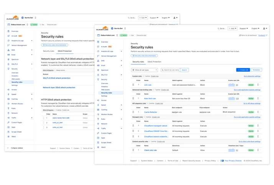Expand the Email section in front window sidebar
Screen dimensions: 274x185
click(x=121, y=66)
